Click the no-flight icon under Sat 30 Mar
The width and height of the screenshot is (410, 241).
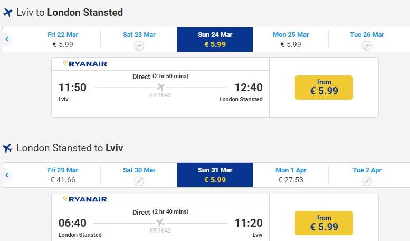(139, 181)
